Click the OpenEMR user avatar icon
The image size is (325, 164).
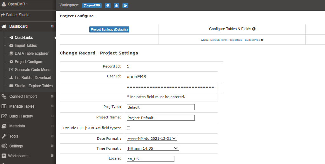pos(3,4)
